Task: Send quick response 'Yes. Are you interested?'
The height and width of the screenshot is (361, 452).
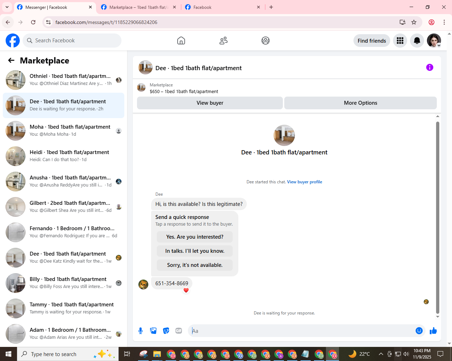Action: (x=195, y=237)
